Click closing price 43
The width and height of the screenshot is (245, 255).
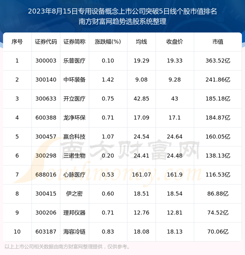[175, 99]
